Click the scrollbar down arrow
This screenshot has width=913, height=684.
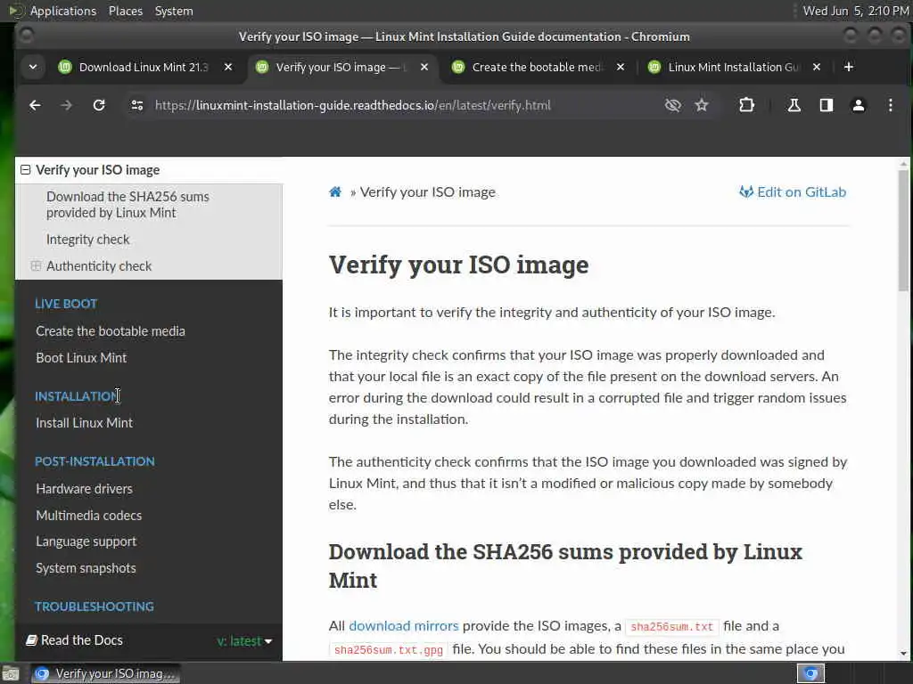tap(903, 654)
